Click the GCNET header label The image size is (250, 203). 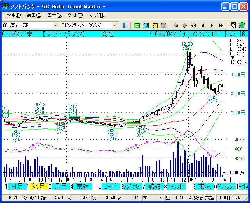click(x=207, y=34)
